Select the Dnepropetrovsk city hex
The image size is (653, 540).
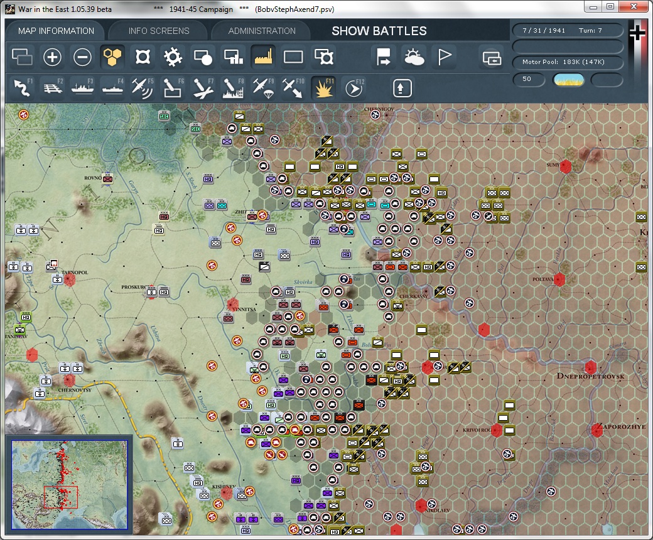point(590,367)
